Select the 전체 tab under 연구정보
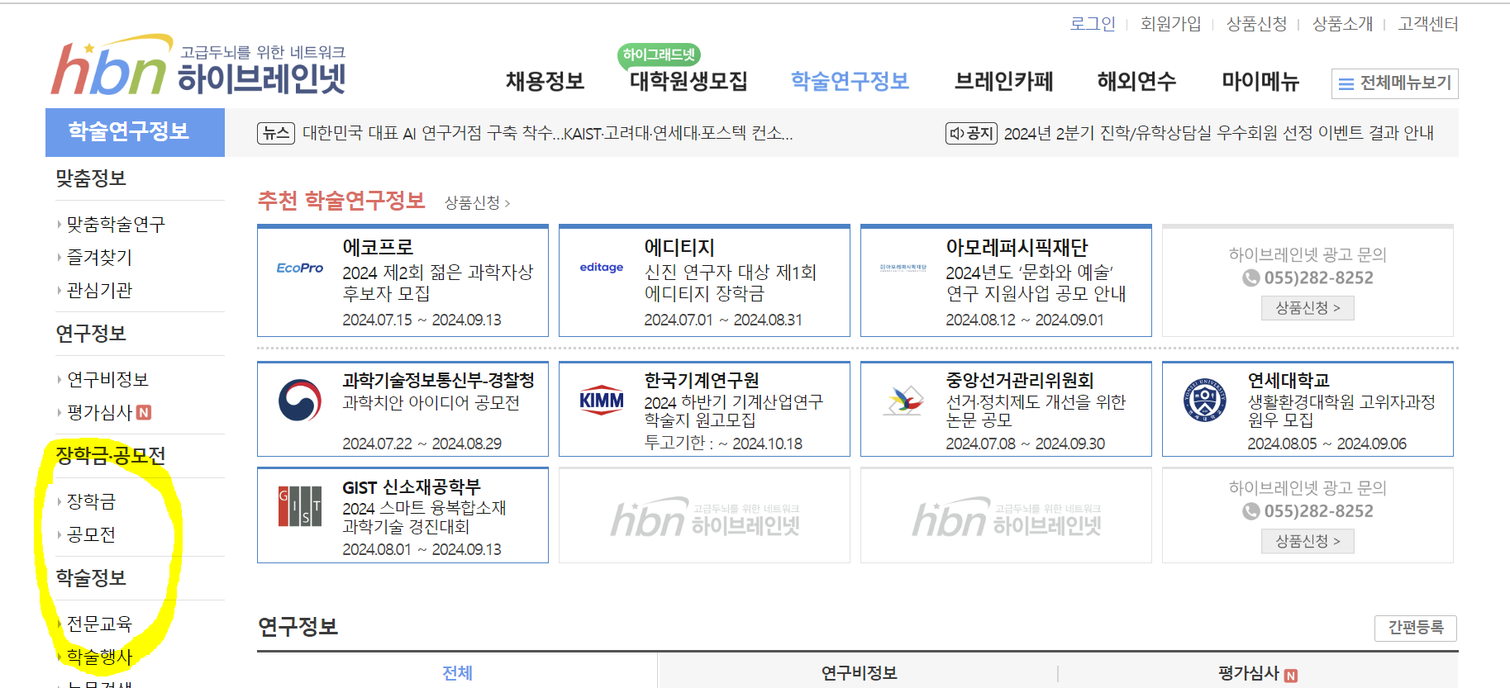This screenshot has height=688, width=1510. point(457,673)
